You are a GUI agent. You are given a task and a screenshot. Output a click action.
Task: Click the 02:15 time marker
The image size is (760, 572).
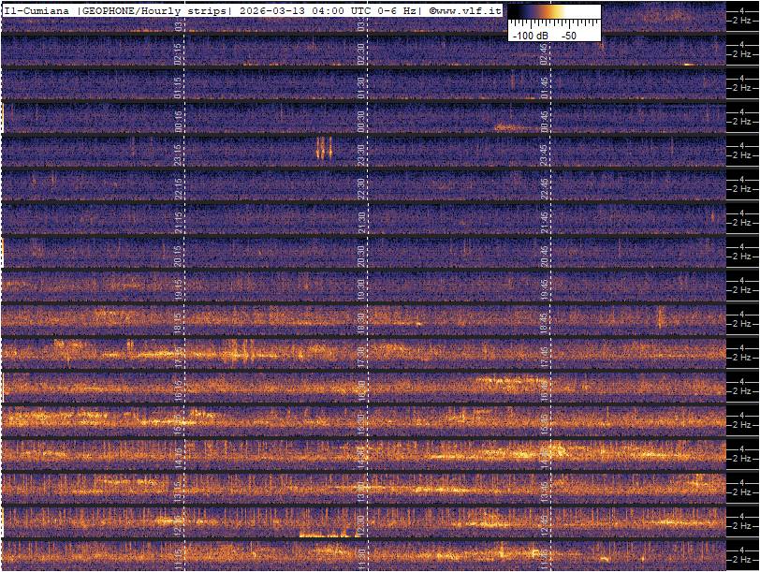coord(178,53)
